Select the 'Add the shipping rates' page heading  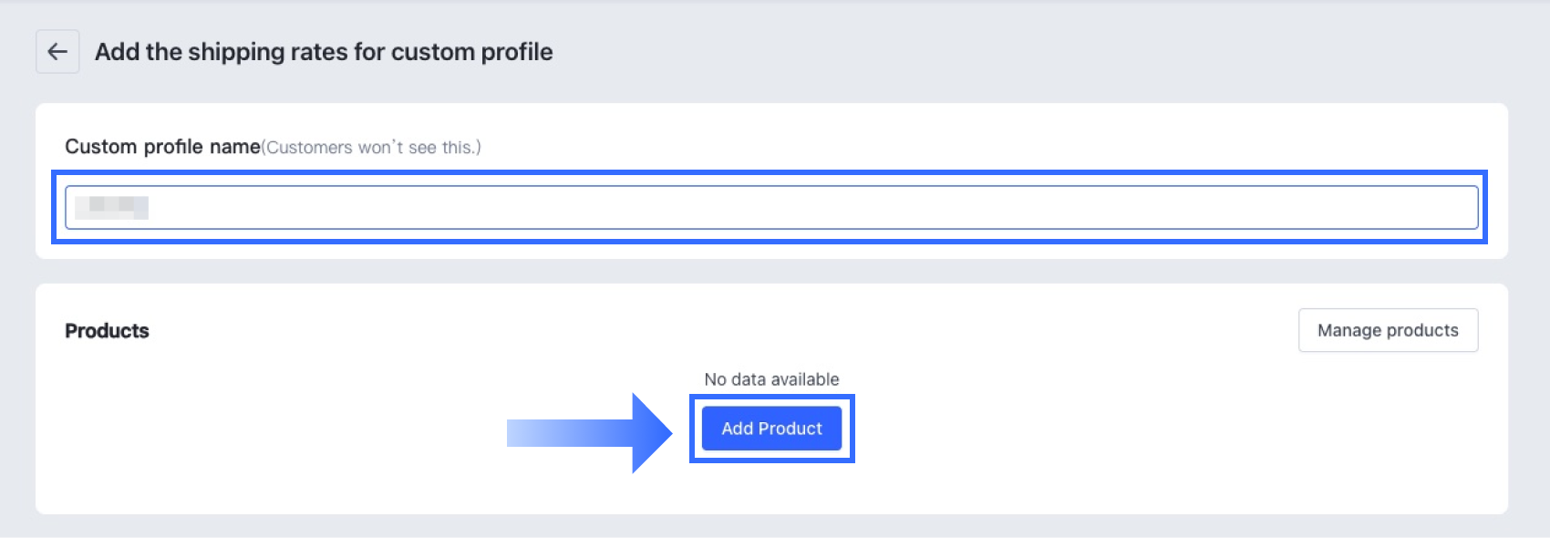click(324, 52)
